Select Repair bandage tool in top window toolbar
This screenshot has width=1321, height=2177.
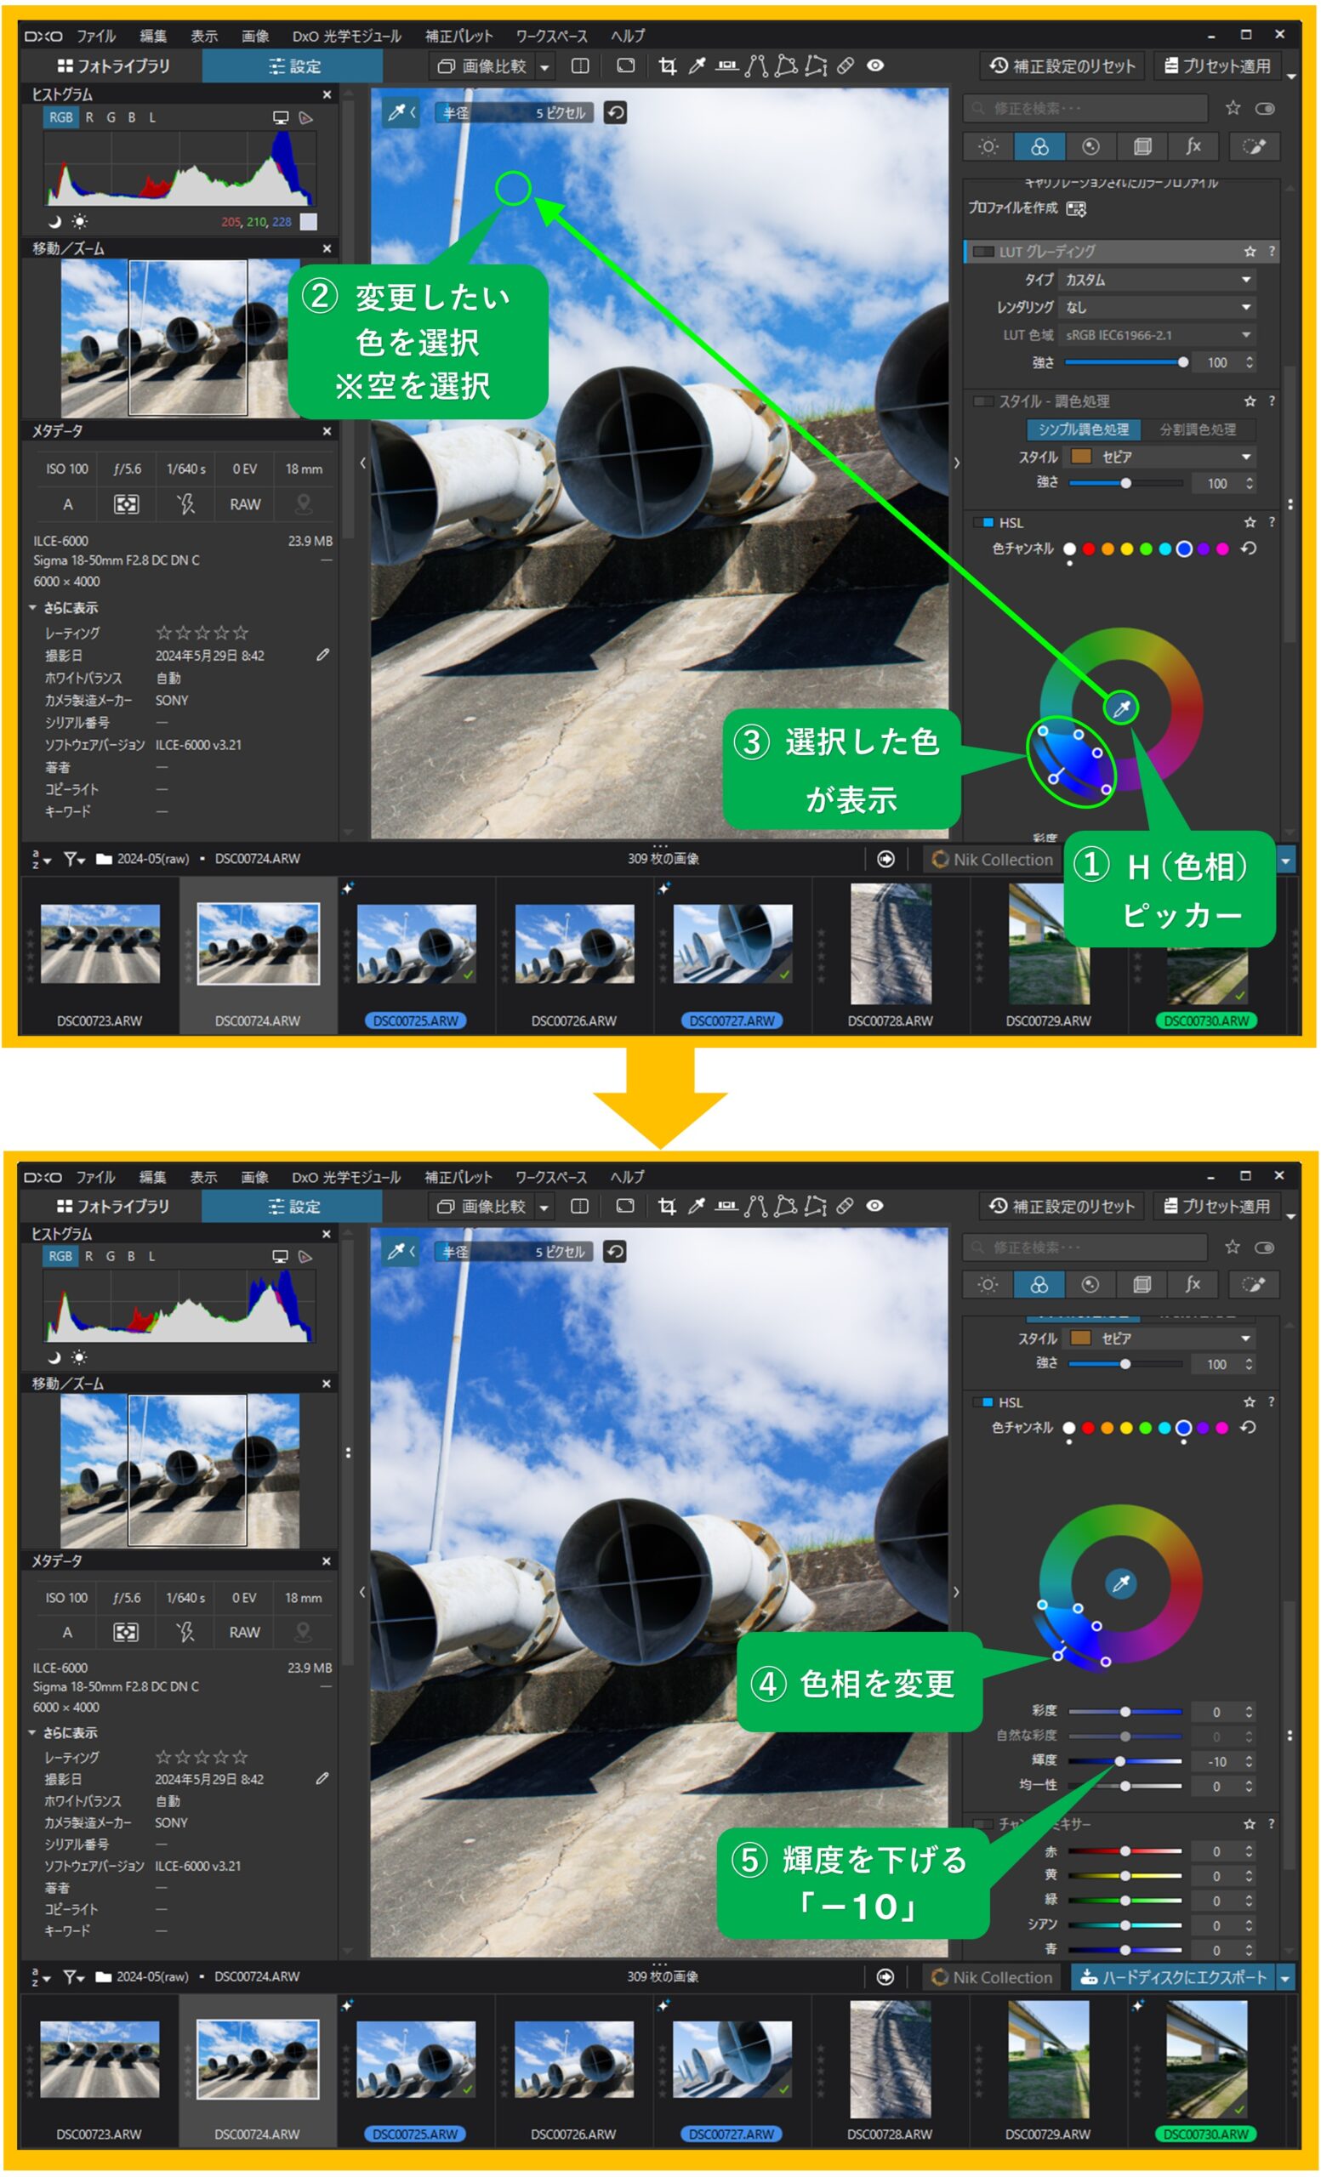point(846,66)
